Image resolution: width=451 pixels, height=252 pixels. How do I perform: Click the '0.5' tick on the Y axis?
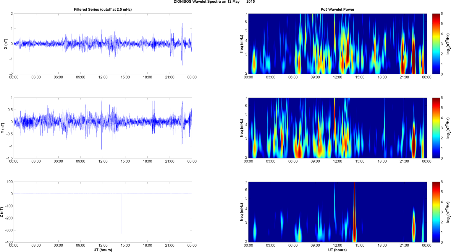pyautogui.click(x=10, y=110)
